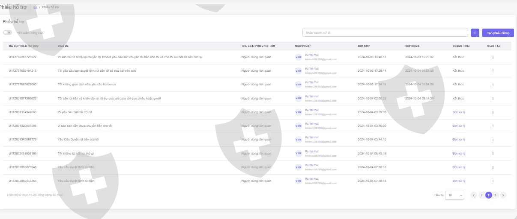Open actions menu for ticket submitted 2024-10-03 13:40:07
Image resolution: width=517 pixels, height=219 pixels.
[x=493, y=57]
